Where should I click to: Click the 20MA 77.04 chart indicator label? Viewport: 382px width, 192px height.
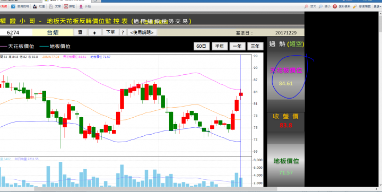click(51, 57)
